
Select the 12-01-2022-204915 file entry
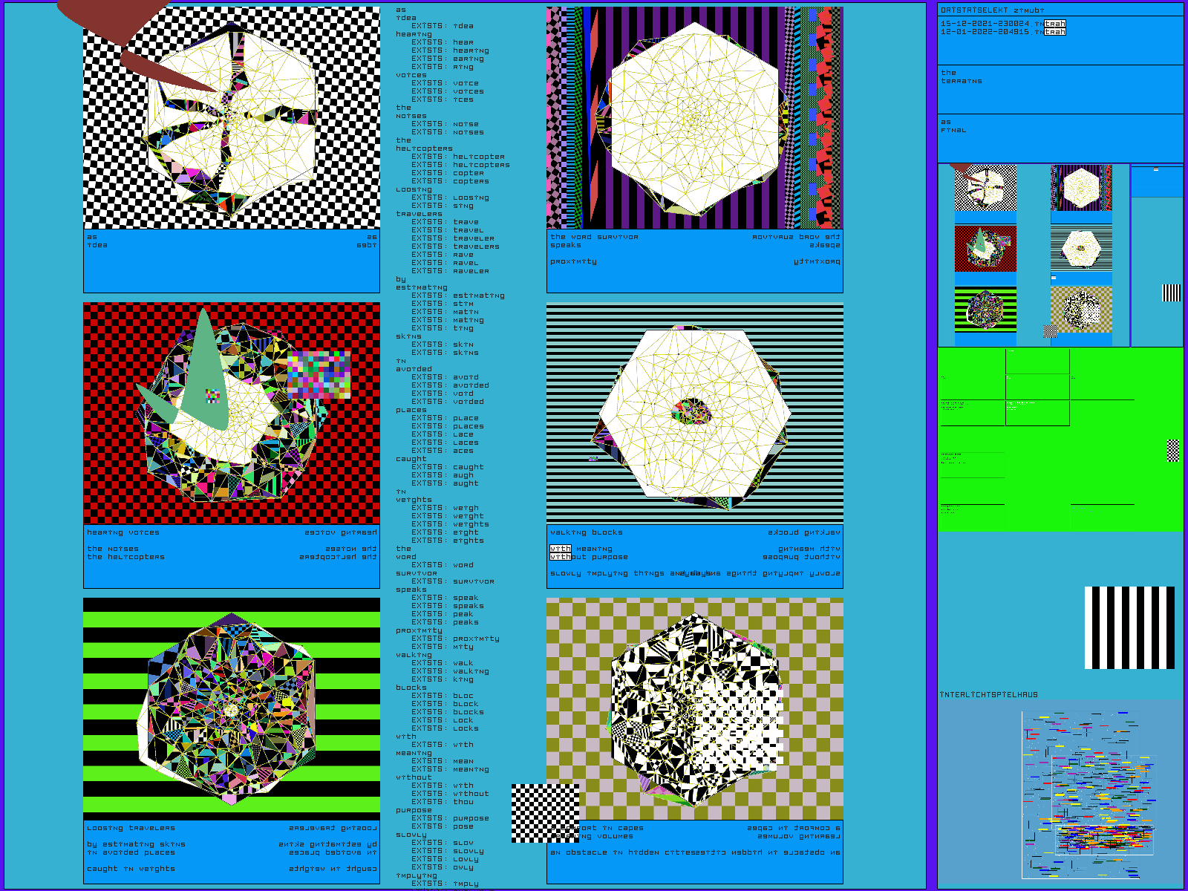[1002, 32]
